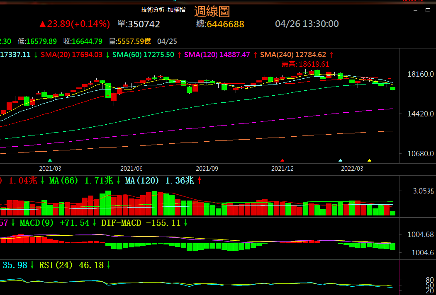Click the 最高 18619.61 high price annotation

[x=305, y=64]
